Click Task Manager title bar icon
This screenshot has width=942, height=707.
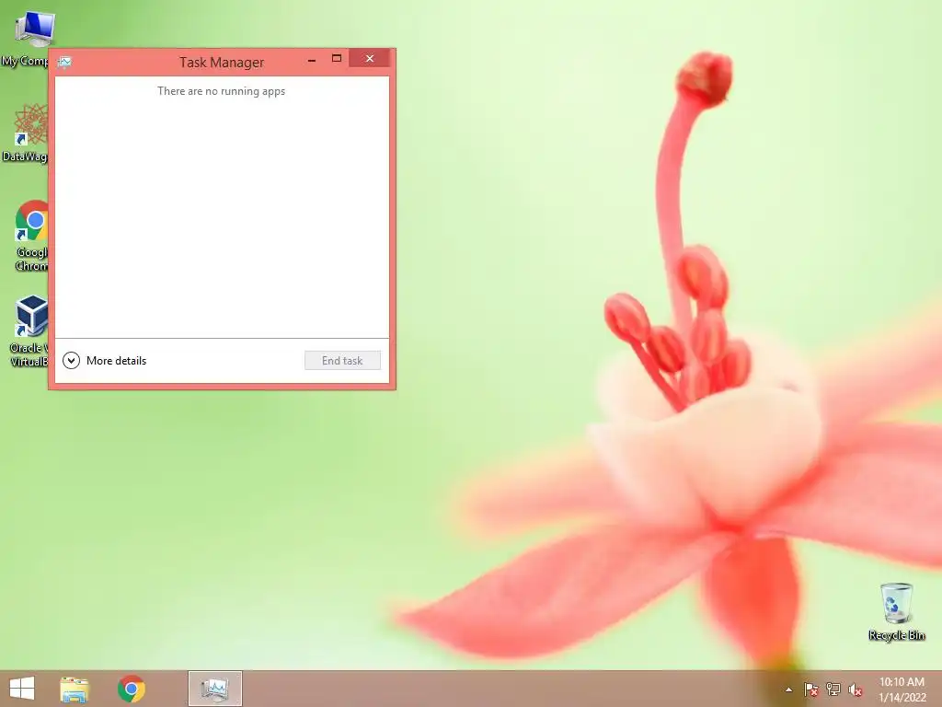64,63
